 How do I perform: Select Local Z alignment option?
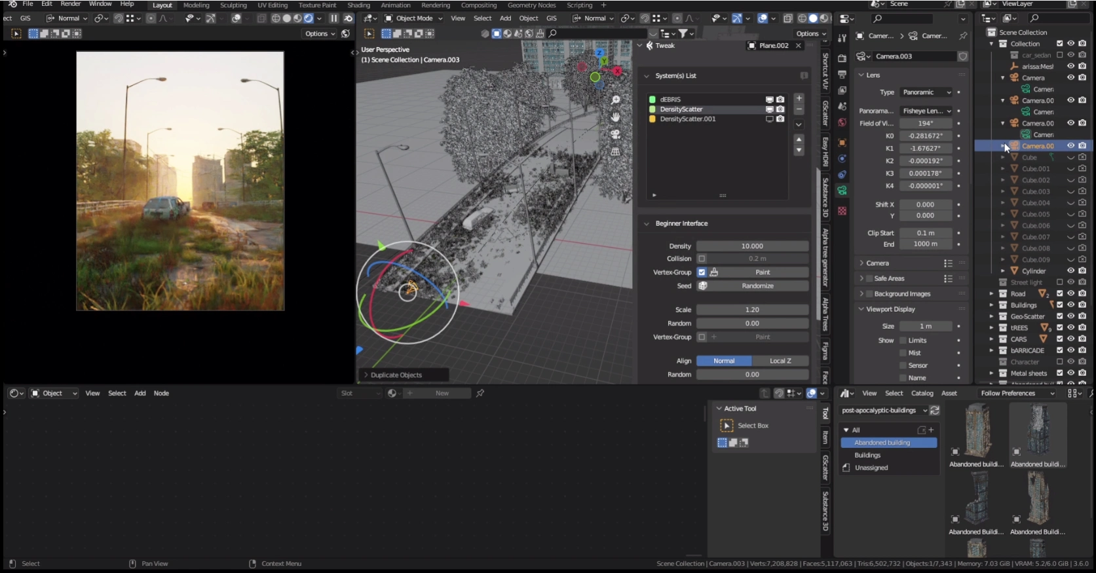tap(780, 361)
